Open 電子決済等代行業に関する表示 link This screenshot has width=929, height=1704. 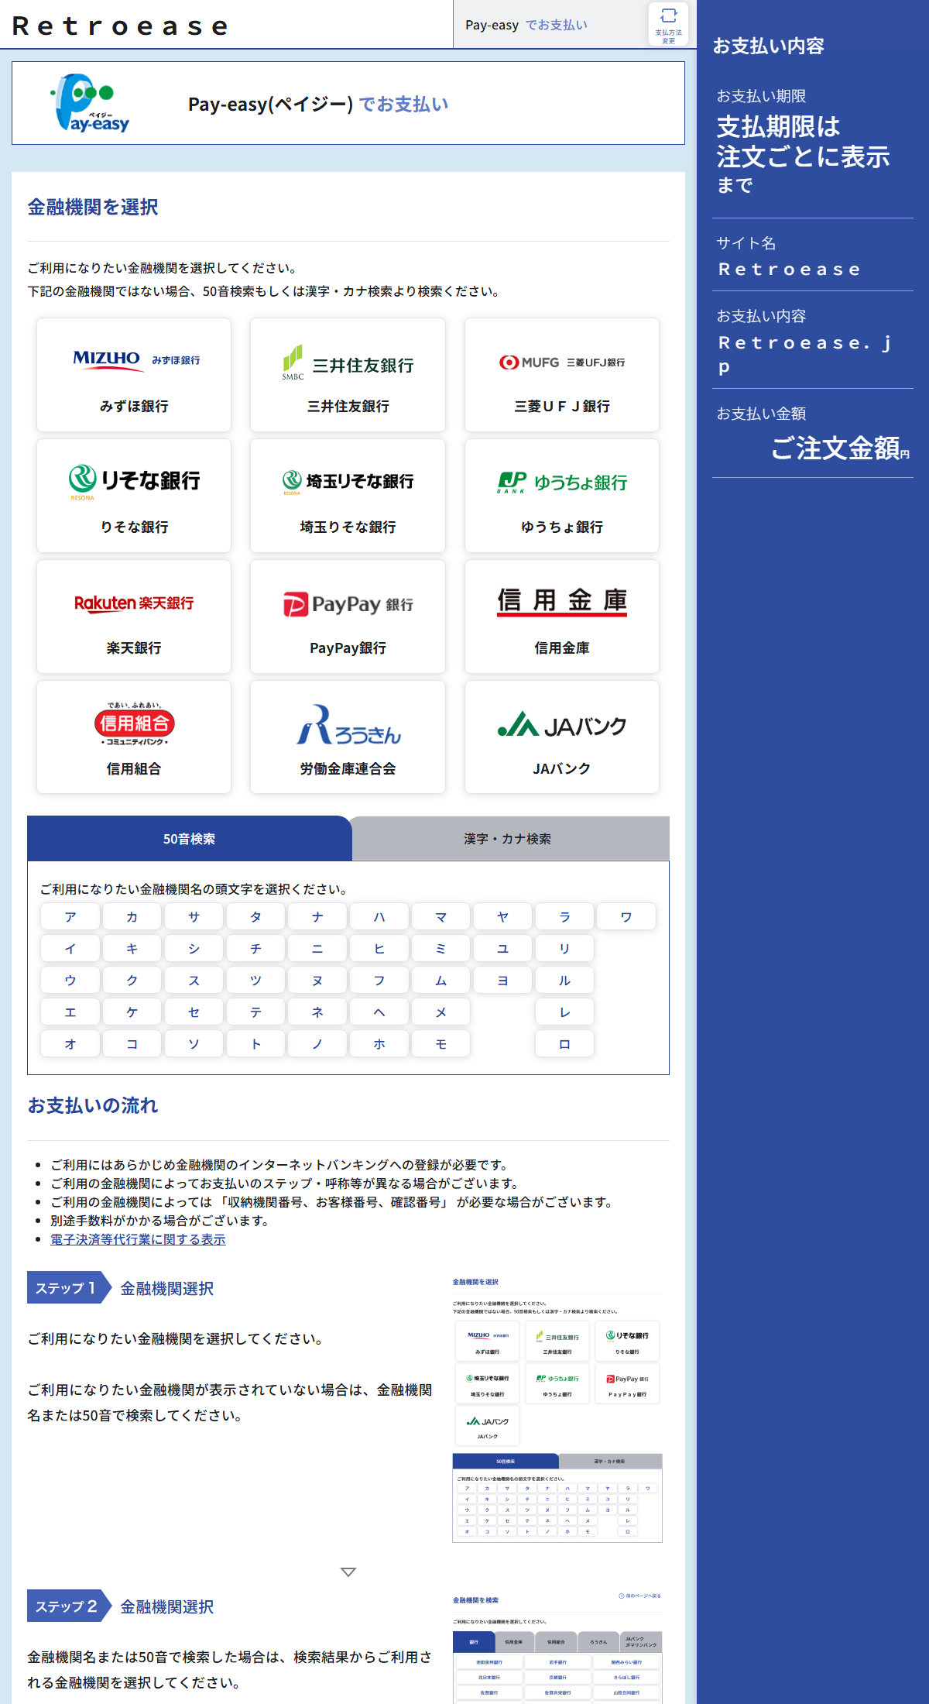[x=138, y=1239]
